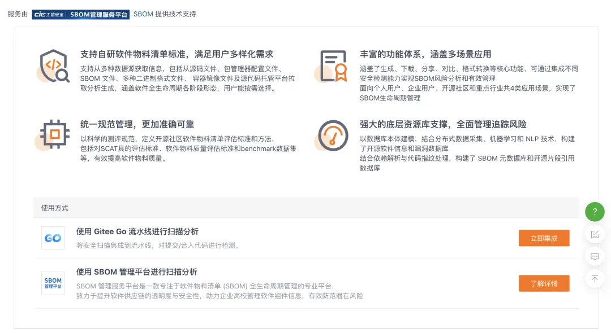The width and height of the screenshot is (611, 333).
Task: Click the 了解详情 orange button
Action: point(544,283)
